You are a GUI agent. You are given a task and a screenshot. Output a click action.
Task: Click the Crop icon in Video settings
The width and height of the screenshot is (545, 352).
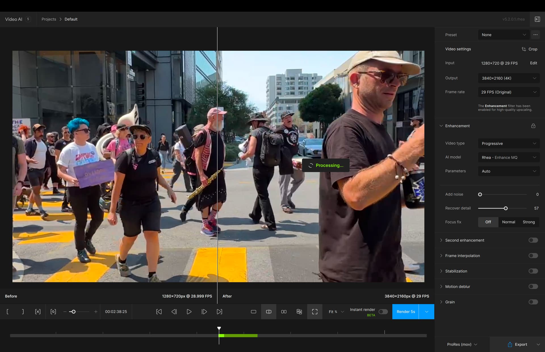[x=524, y=49]
